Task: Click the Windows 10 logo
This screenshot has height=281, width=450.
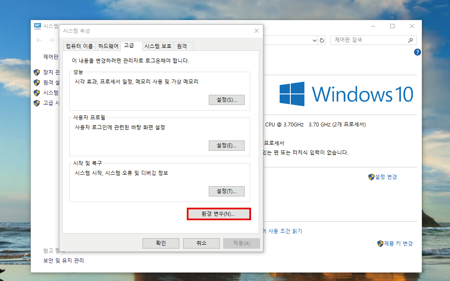Action: pos(346,94)
